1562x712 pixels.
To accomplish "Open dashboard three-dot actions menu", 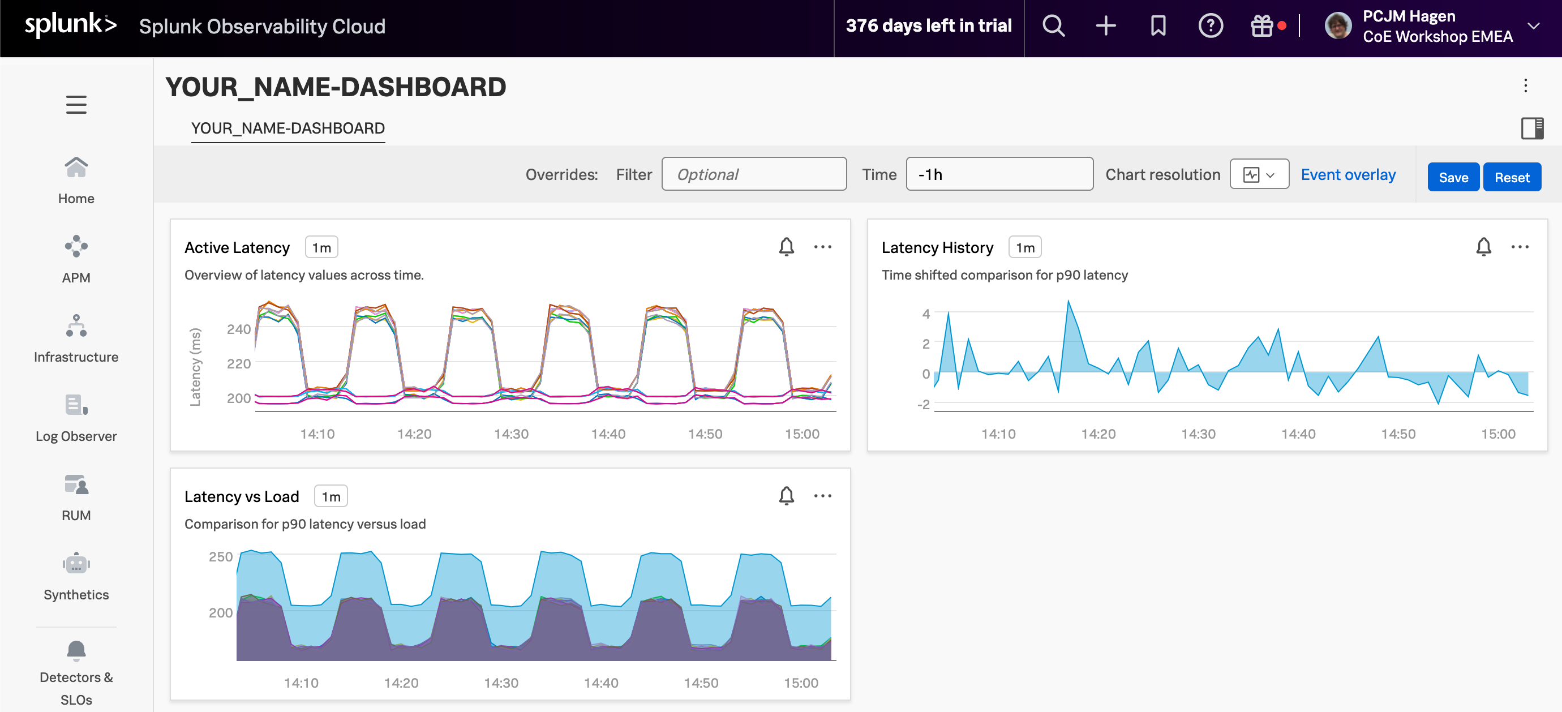I will point(1525,85).
